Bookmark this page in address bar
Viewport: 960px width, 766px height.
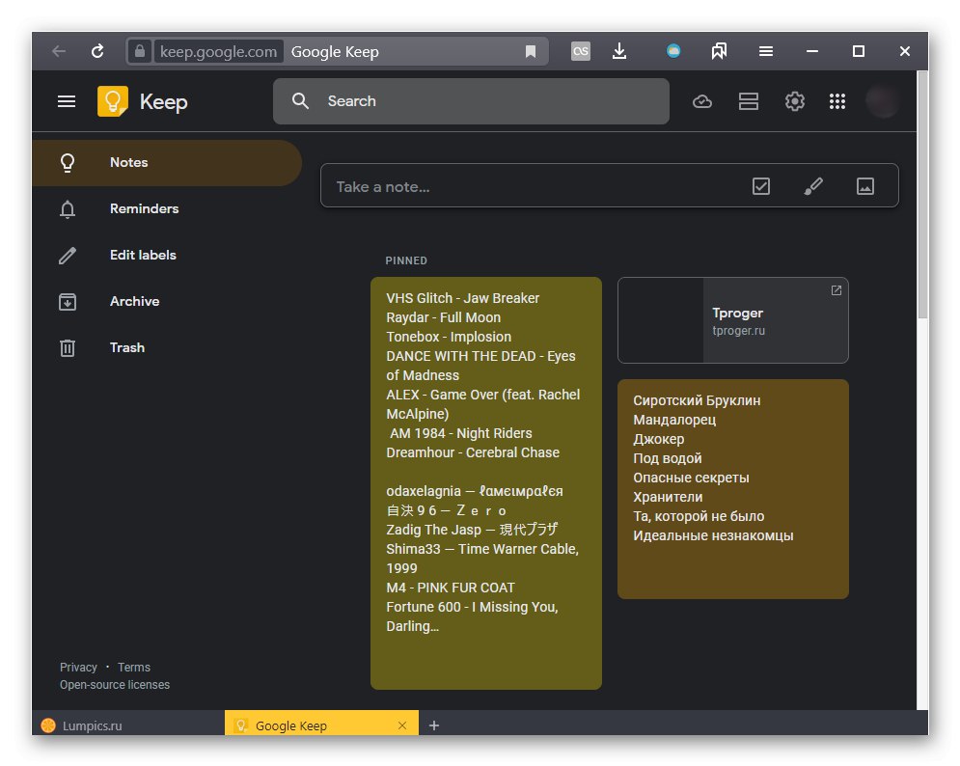[x=531, y=51]
